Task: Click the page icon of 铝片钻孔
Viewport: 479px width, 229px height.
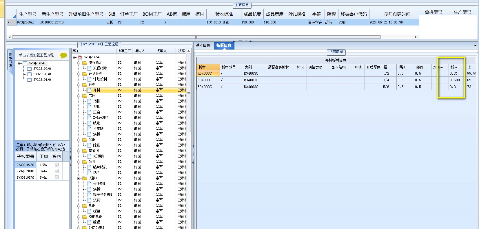Action: pos(89,167)
